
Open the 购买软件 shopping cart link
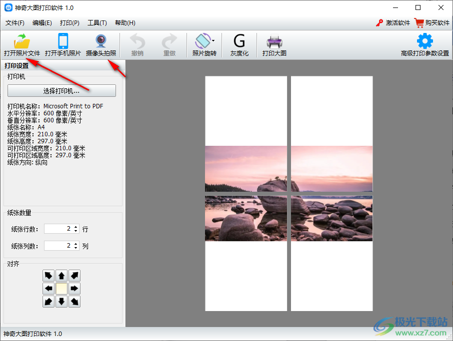[432, 22]
